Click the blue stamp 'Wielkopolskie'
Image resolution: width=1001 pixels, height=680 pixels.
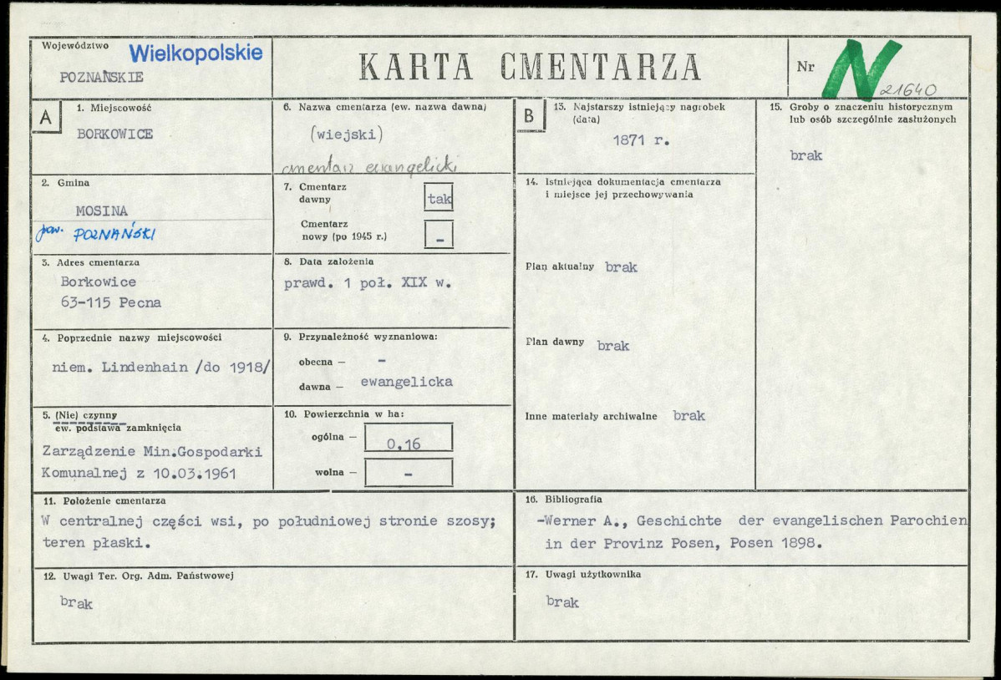click(196, 53)
